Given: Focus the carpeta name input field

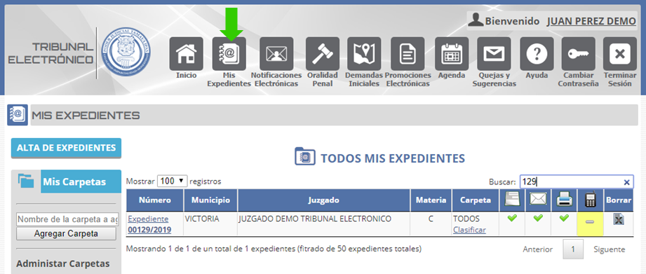Looking at the screenshot, I should (x=68, y=219).
